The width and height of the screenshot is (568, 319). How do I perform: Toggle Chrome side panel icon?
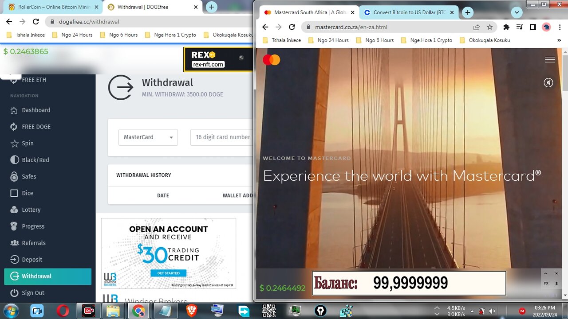533,27
